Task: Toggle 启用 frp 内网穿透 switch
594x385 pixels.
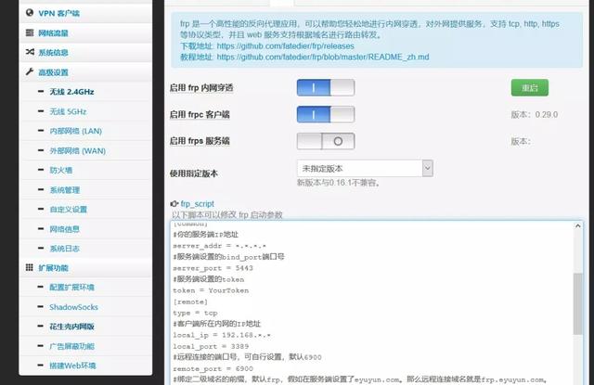Action: [x=325, y=88]
